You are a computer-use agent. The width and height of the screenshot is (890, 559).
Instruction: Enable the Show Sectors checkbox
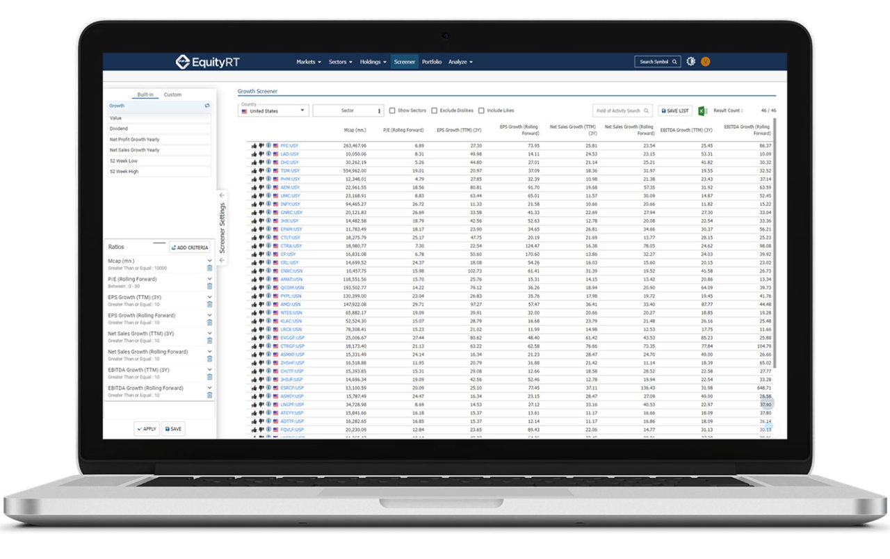(x=392, y=110)
